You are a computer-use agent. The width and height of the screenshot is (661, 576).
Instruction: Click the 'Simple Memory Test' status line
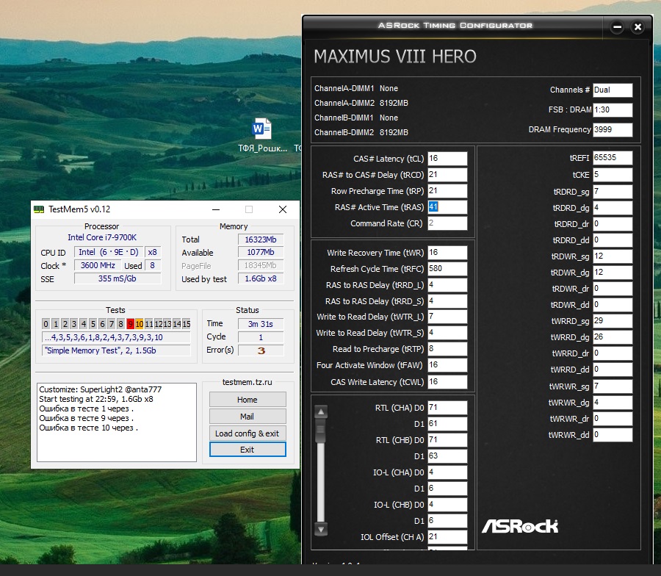[x=116, y=350]
